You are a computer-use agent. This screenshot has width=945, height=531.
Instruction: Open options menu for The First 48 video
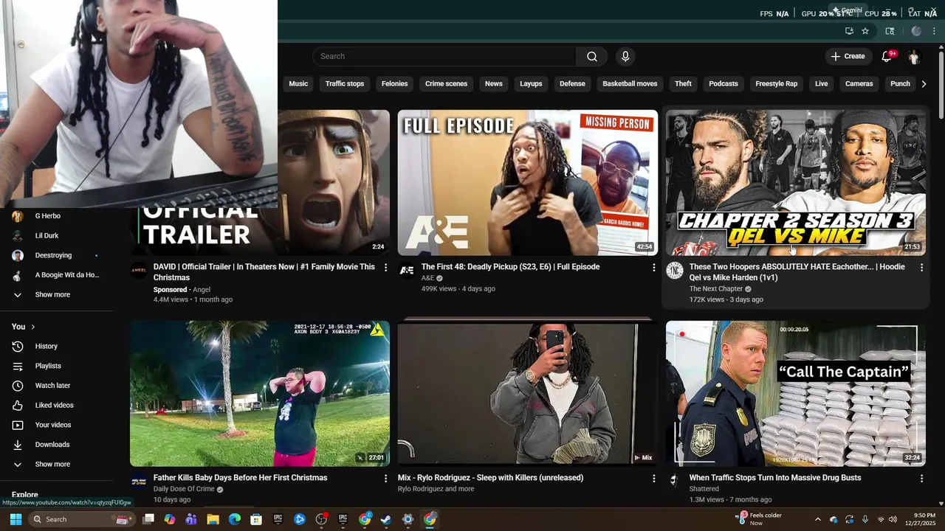point(653,267)
